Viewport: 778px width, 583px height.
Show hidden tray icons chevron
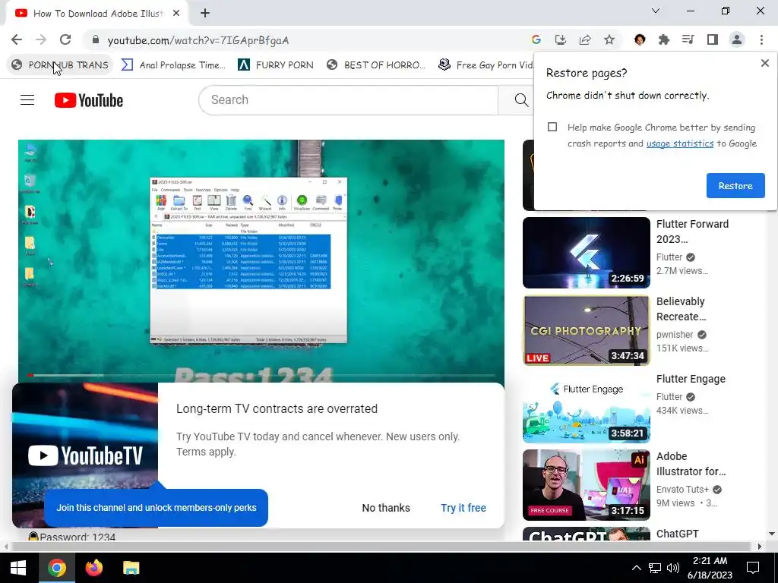636,568
